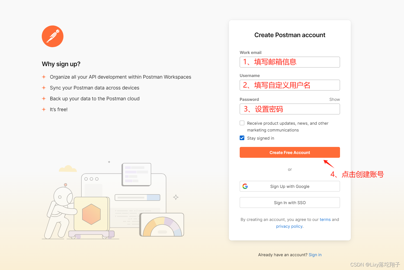The image size is (404, 270).
Task: Click 'Receive product updates' label text
Action: [288, 127]
